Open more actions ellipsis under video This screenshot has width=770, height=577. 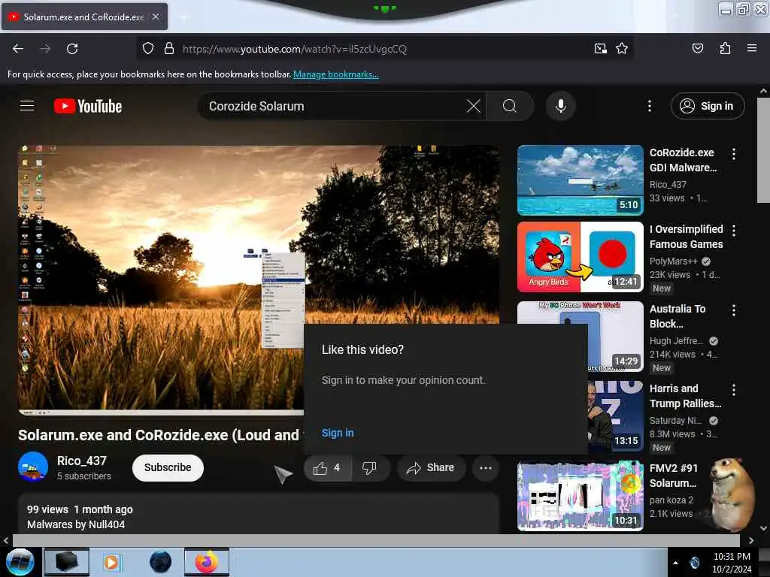[486, 467]
